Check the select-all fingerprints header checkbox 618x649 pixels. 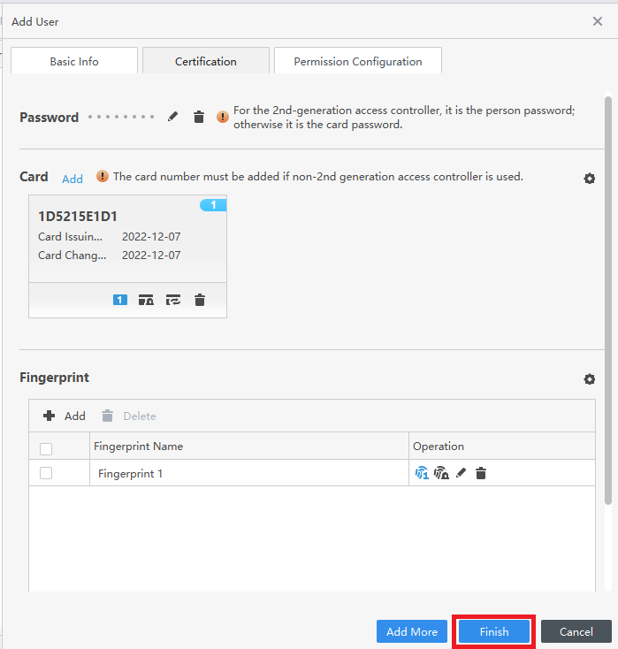(x=46, y=448)
